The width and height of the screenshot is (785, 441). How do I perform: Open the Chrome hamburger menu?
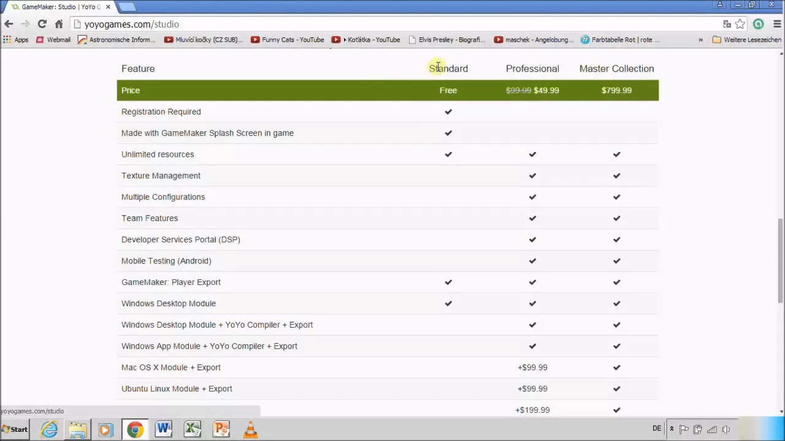777,24
